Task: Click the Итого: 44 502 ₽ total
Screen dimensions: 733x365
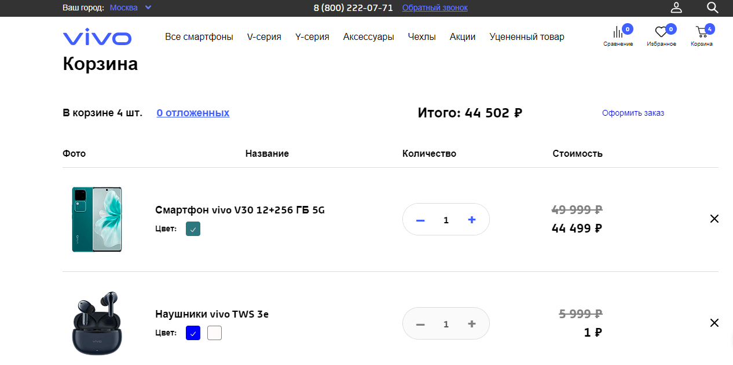Action: coord(470,113)
